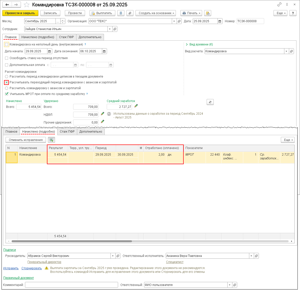The image size is (300, 290).
Task: Expand Создать на основании menu
Action: click(x=156, y=13)
